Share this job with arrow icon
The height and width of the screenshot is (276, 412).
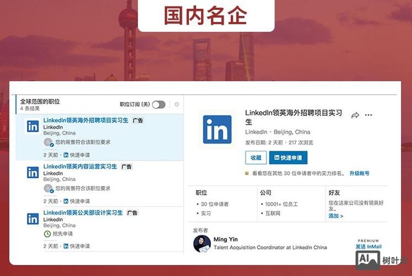355,115
